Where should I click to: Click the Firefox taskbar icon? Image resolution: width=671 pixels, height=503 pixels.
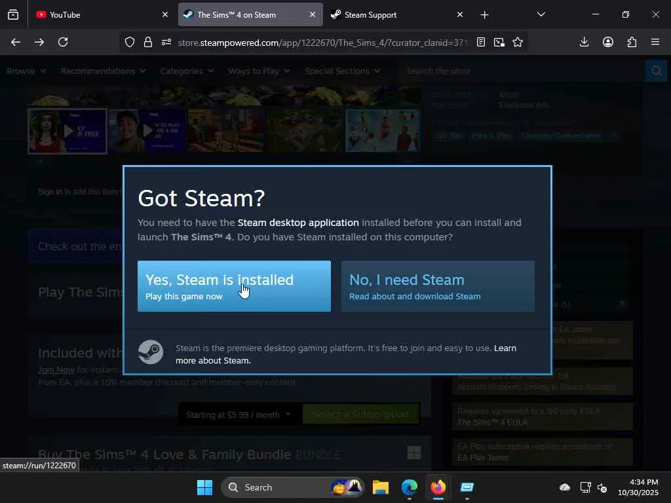point(438,487)
